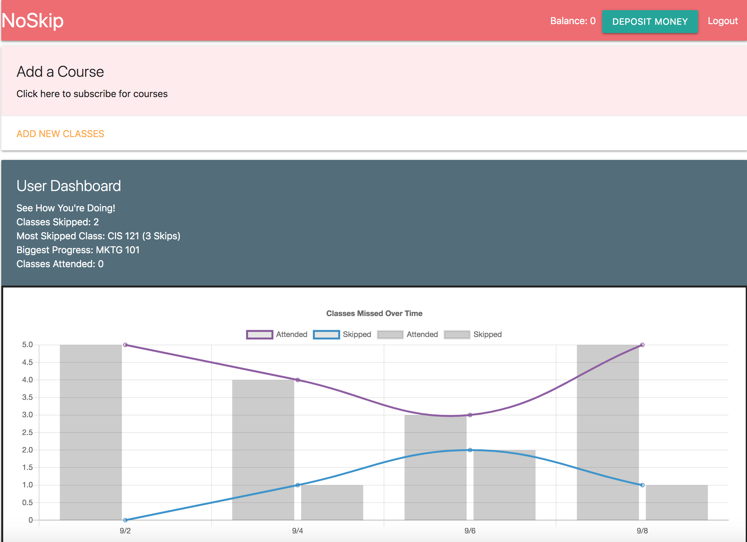Click the NoSkip logo in header
The width and height of the screenshot is (747, 542).
point(32,20)
